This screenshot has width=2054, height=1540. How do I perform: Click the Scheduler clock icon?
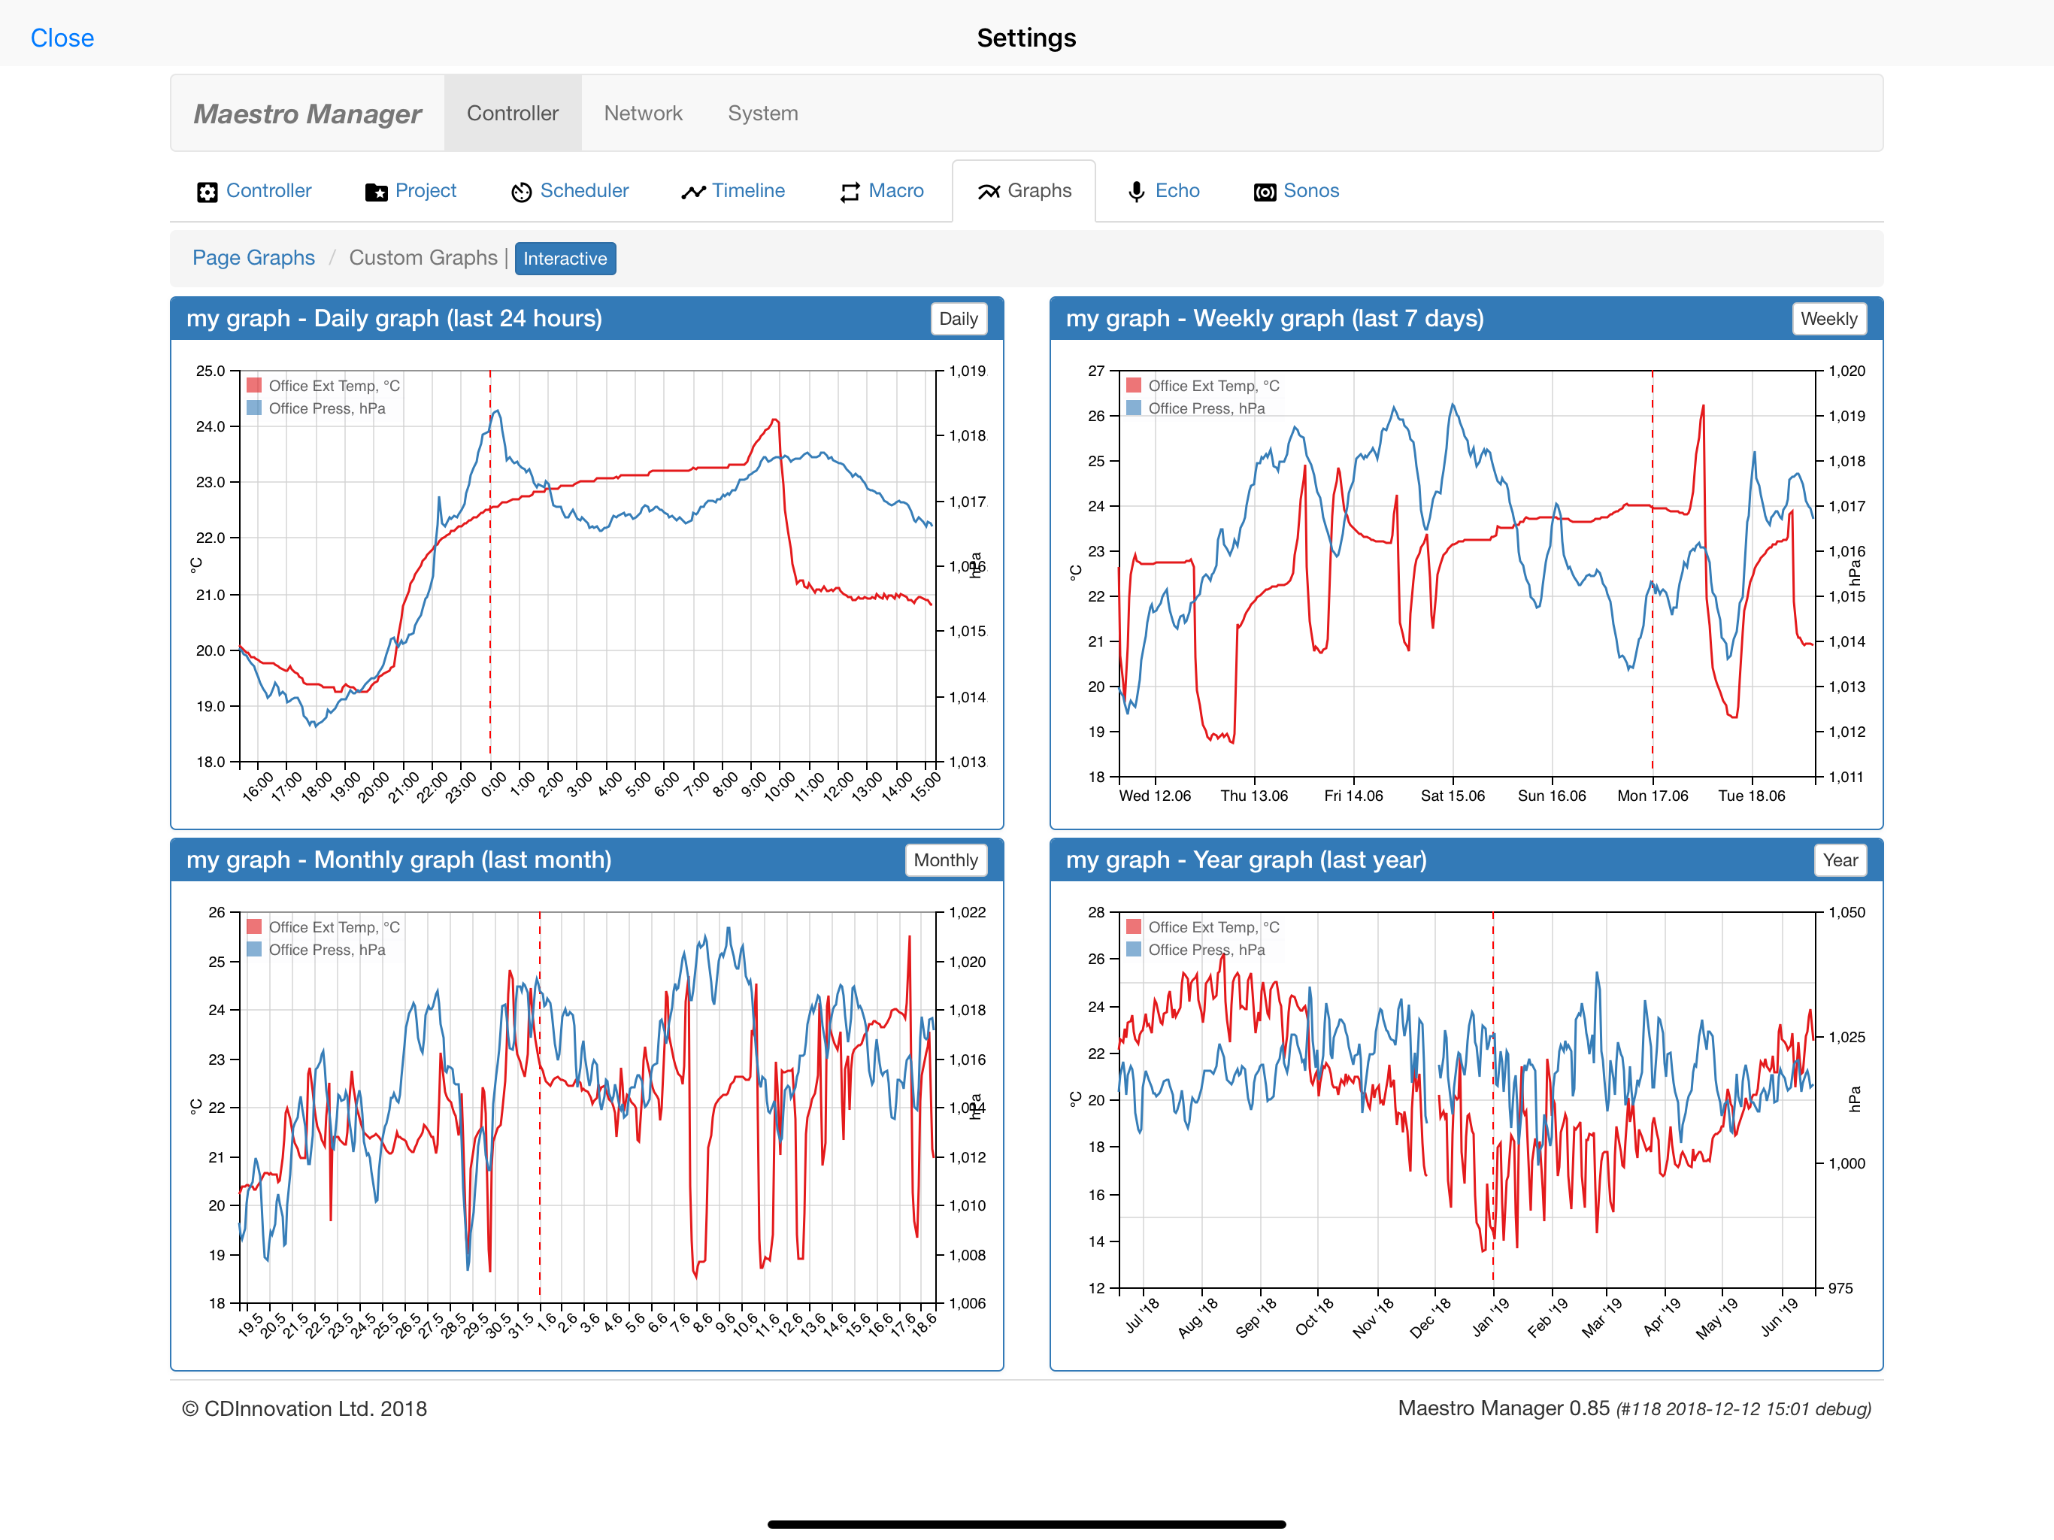coord(521,191)
